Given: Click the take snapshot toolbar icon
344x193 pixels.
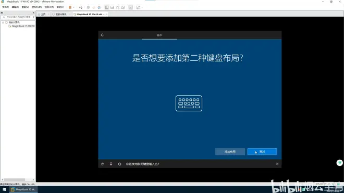Looking at the screenshot, I should 88,7.
